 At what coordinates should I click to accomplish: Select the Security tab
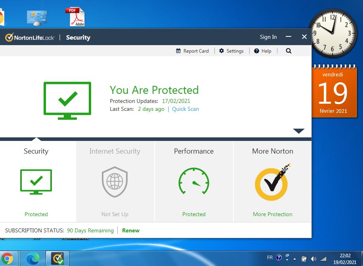(x=37, y=182)
